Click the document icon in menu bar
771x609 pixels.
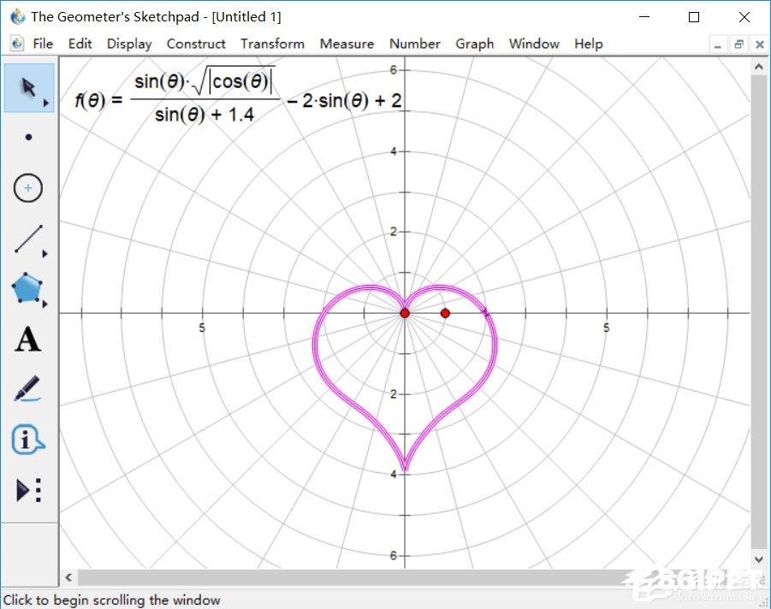[17, 44]
